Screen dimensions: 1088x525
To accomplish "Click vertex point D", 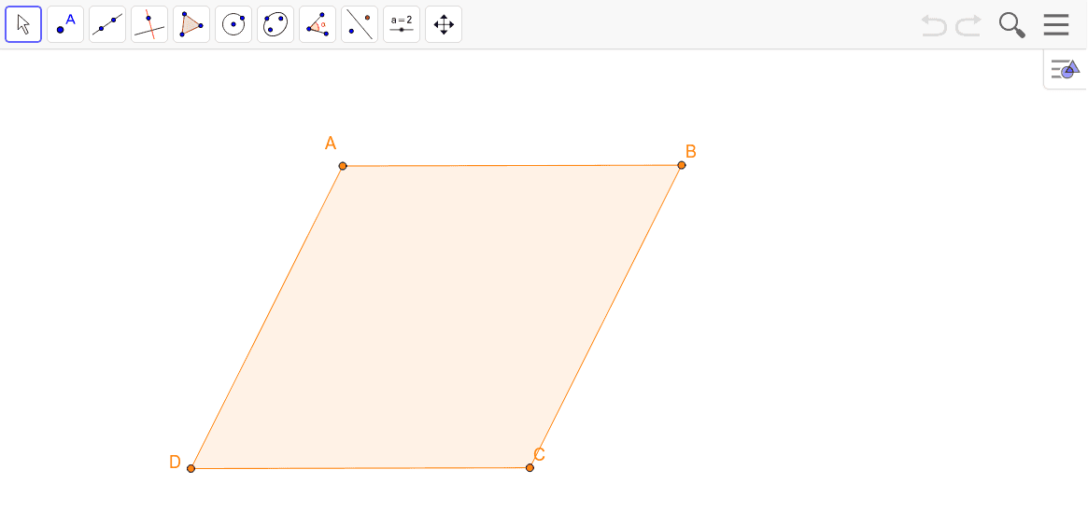I will 191,469.
